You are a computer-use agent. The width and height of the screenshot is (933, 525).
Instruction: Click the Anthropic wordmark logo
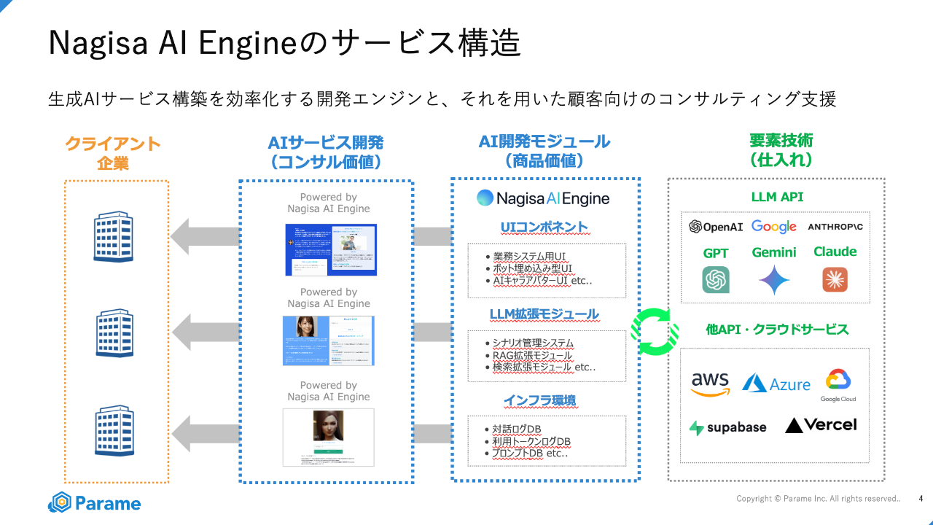point(835,227)
